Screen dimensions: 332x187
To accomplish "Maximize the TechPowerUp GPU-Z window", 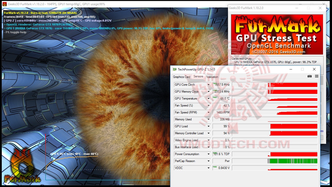I will pyautogui.click(x=302, y=69).
